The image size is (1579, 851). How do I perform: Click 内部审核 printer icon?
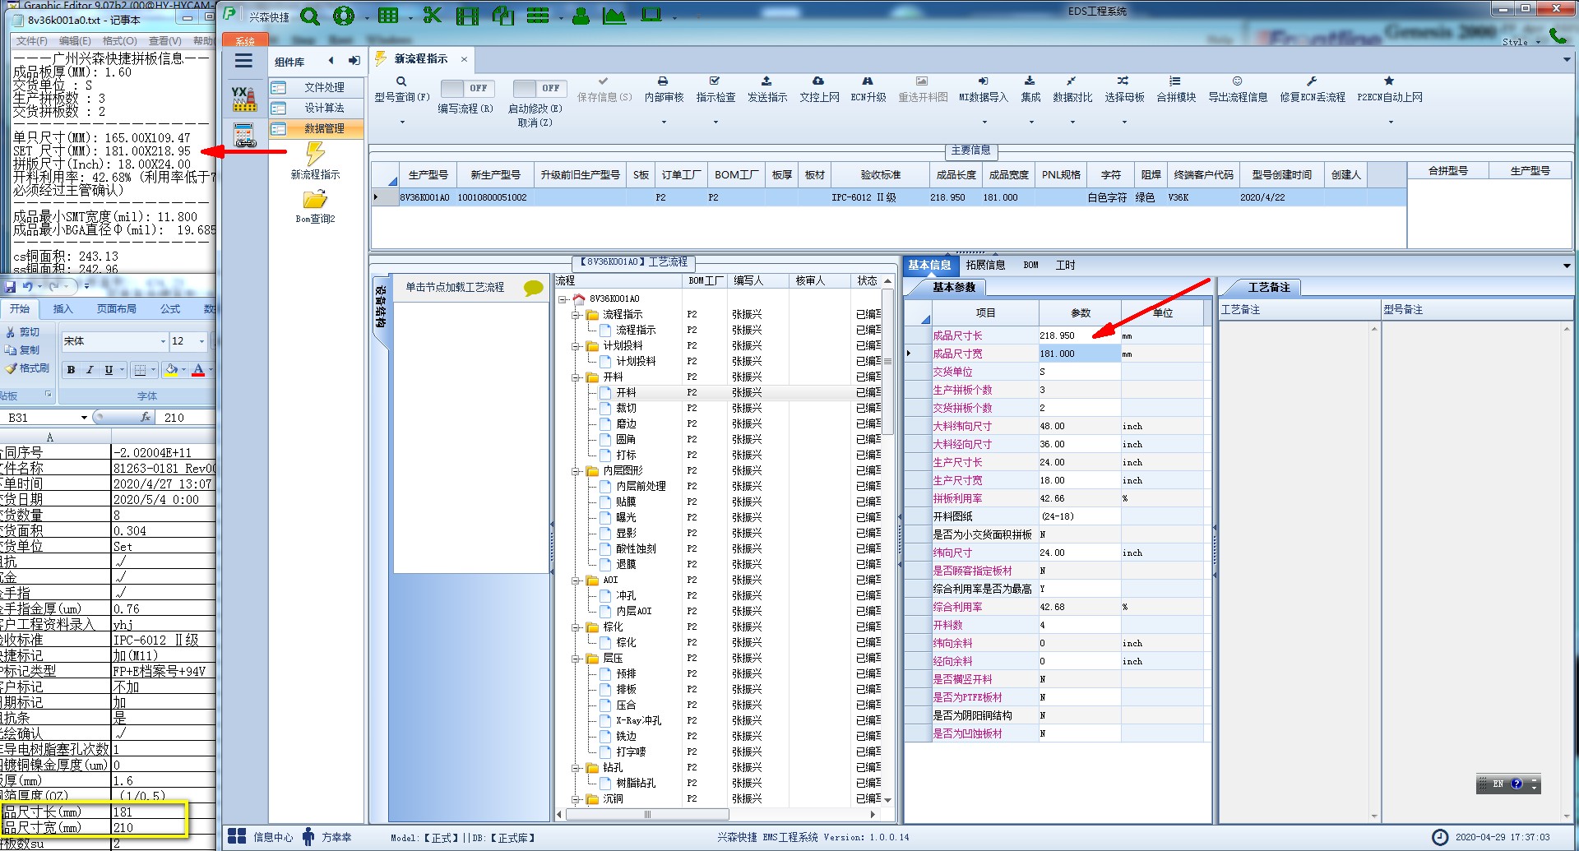point(663,81)
